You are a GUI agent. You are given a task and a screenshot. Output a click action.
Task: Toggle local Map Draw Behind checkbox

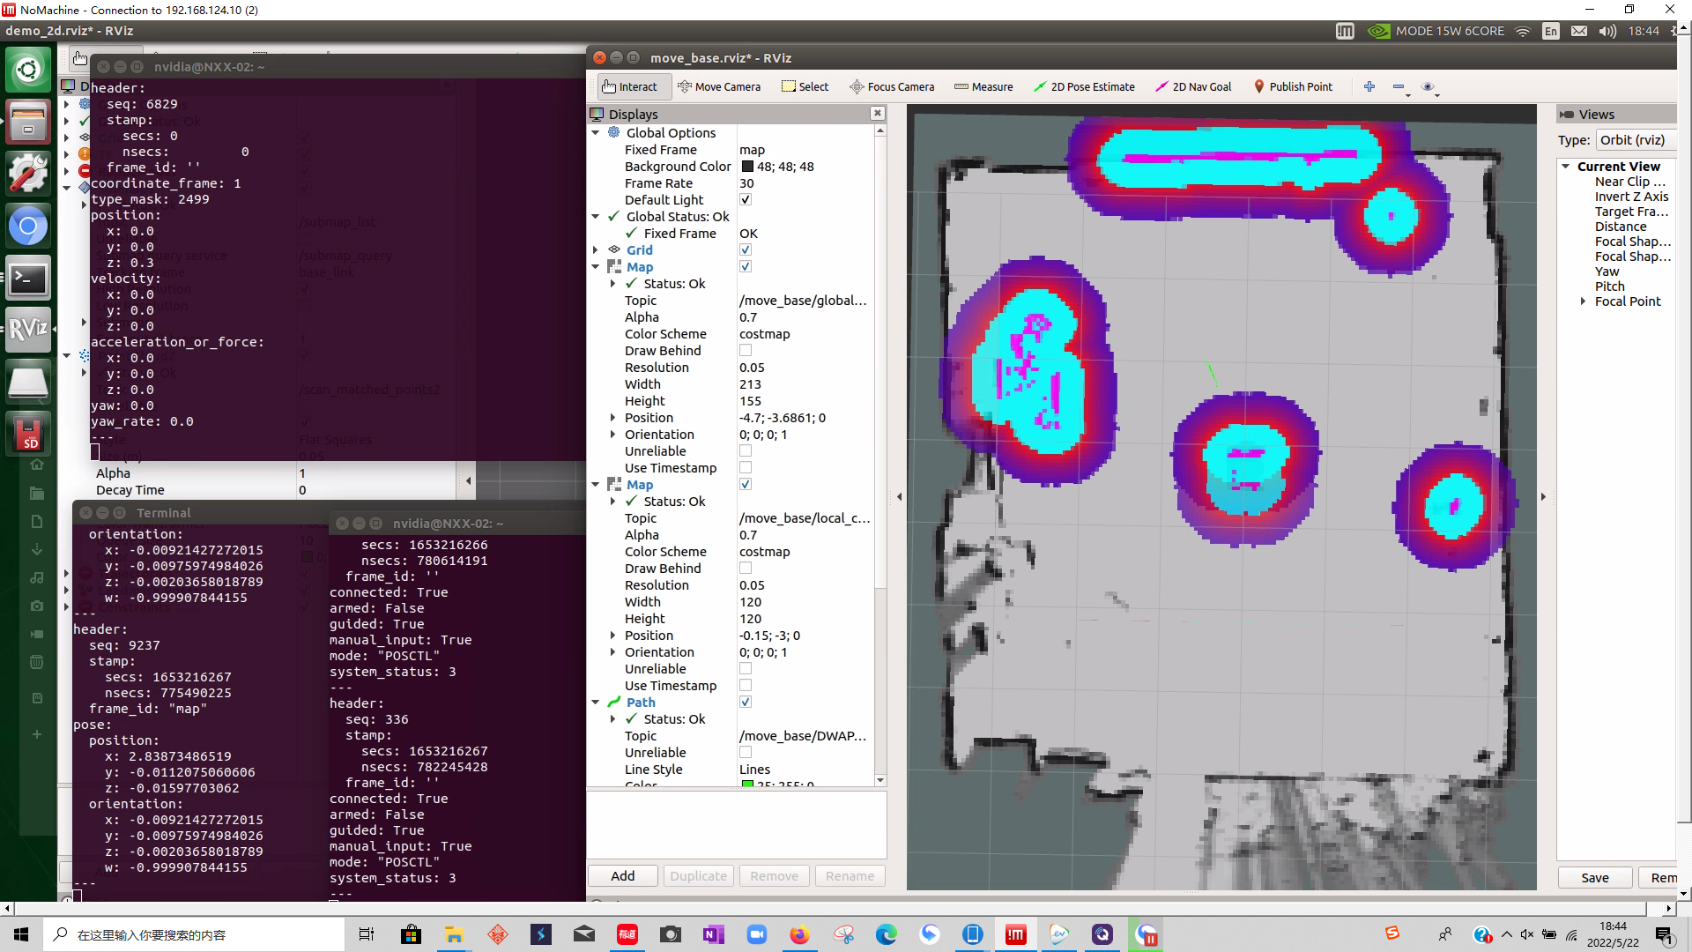746,569
